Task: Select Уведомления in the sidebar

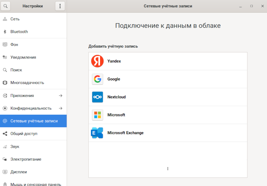Action: click(23, 57)
